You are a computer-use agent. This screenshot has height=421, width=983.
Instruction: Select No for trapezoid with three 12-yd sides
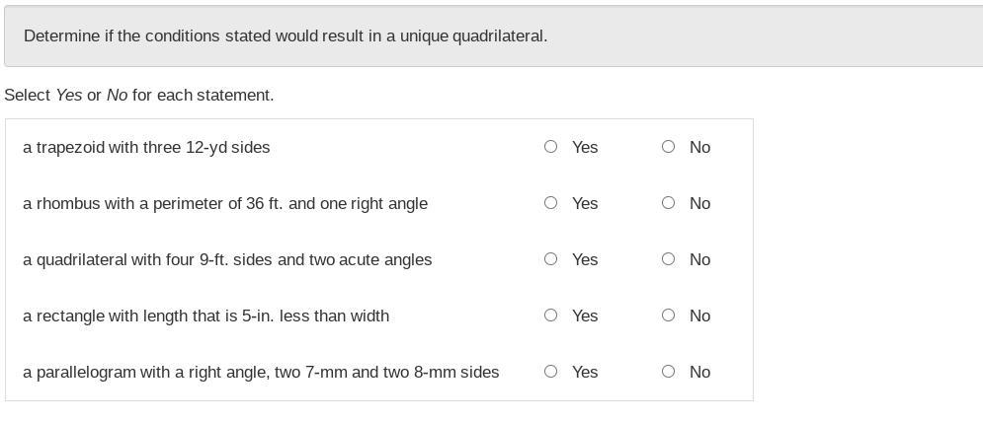pyautogui.click(x=668, y=147)
